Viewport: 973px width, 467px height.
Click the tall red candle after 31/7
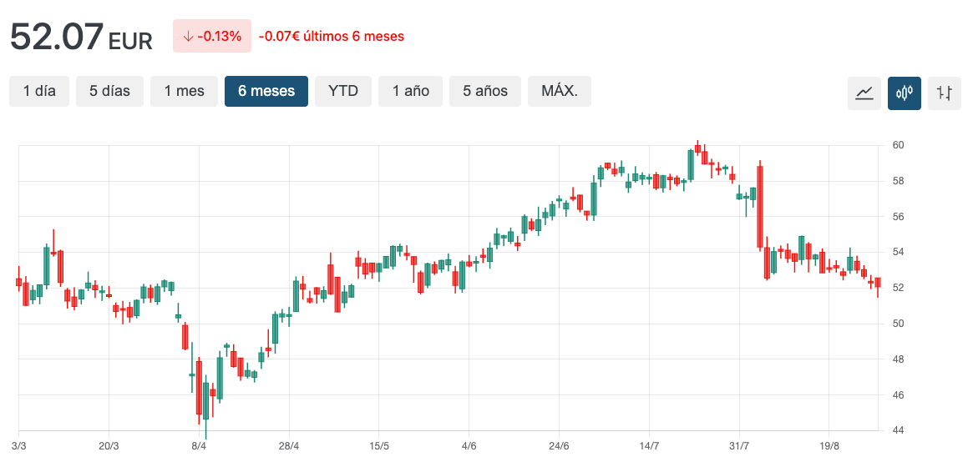pyautogui.click(x=760, y=207)
